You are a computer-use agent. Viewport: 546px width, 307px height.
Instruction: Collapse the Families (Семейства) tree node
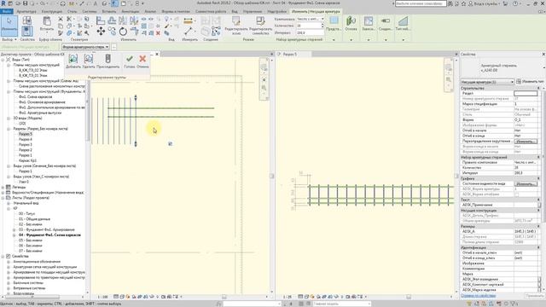pyautogui.click(x=3, y=256)
